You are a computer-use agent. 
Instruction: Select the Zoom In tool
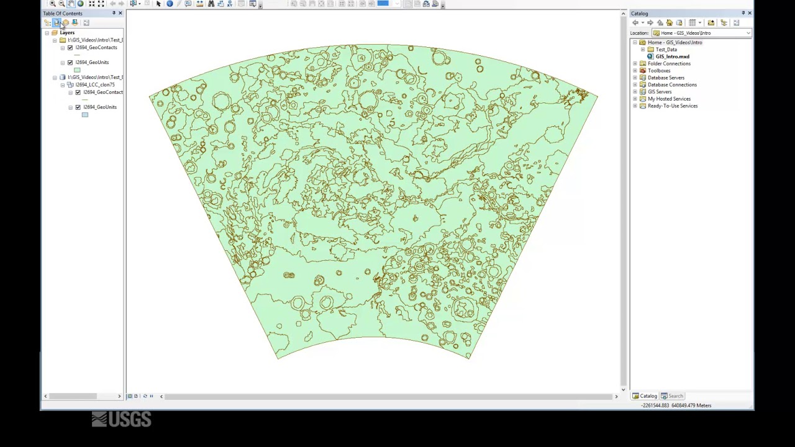(x=52, y=4)
